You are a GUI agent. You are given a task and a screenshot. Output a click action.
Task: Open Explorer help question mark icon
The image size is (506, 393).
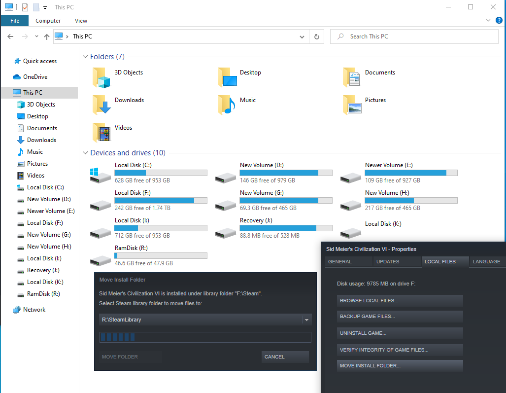[x=499, y=20]
